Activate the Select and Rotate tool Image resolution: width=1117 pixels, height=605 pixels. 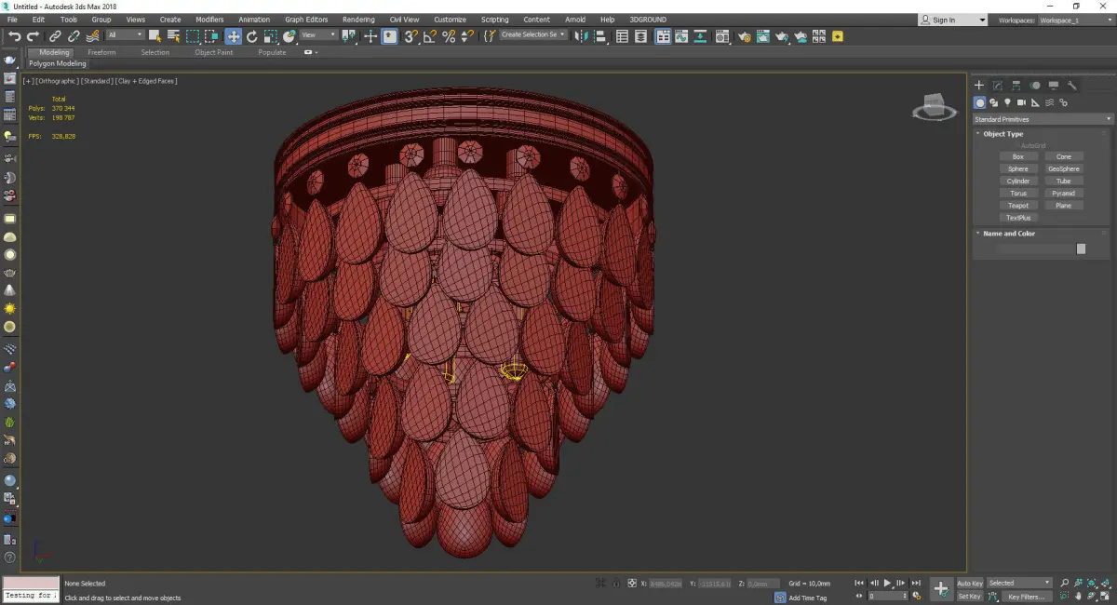click(x=251, y=36)
